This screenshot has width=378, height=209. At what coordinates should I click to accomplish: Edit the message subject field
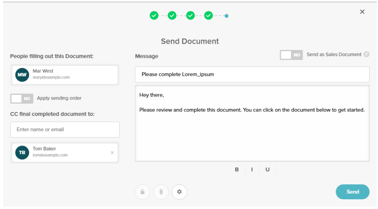[252, 75]
